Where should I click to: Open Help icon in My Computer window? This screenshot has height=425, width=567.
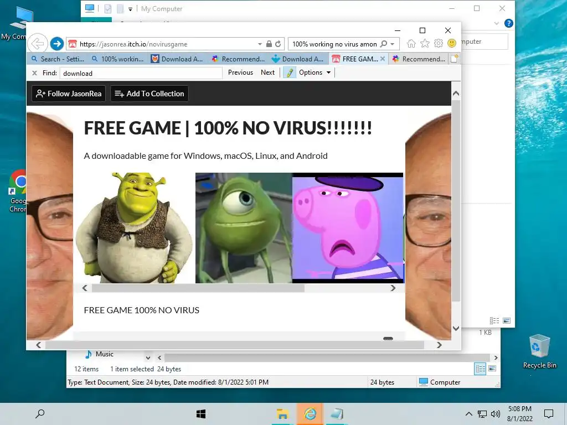[x=508, y=23]
